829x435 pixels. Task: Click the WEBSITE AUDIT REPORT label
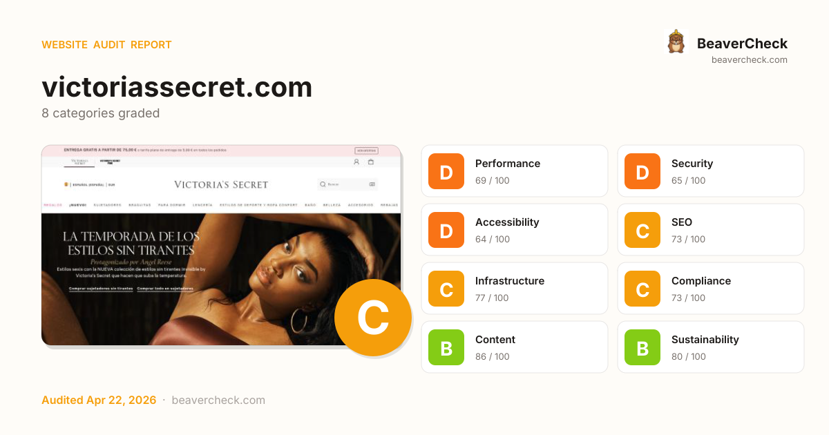(x=106, y=45)
